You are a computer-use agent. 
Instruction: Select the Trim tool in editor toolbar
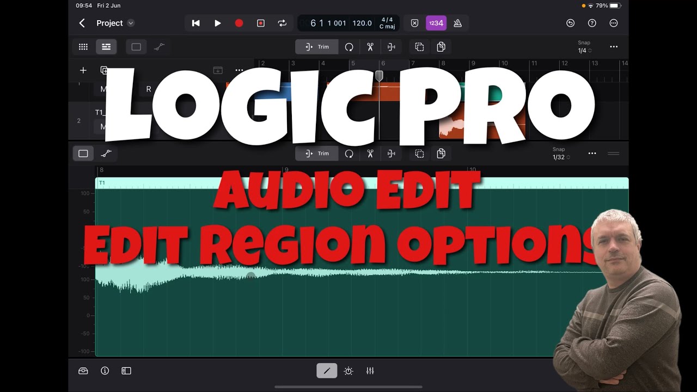point(317,154)
